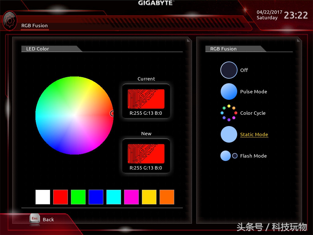The image size is (313, 235).
Task: Click the Static Mode label
Action: tap(254, 135)
